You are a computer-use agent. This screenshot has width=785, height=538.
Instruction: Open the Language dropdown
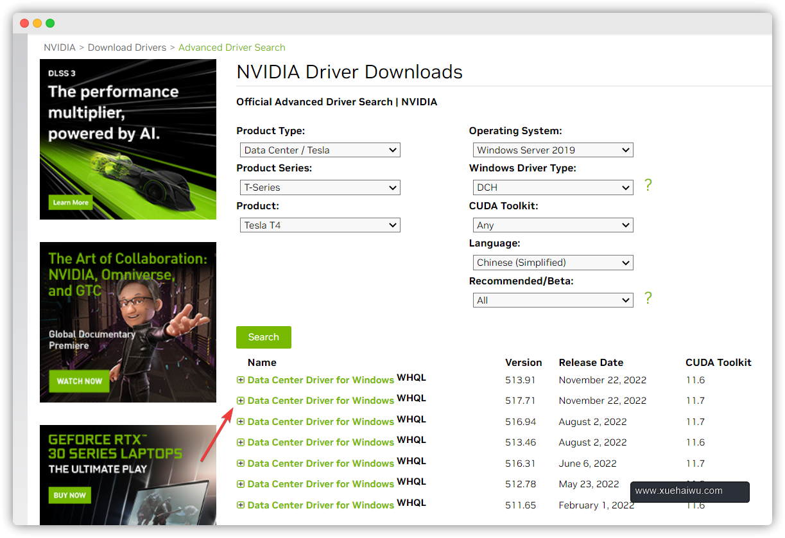click(x=553, y=263)
